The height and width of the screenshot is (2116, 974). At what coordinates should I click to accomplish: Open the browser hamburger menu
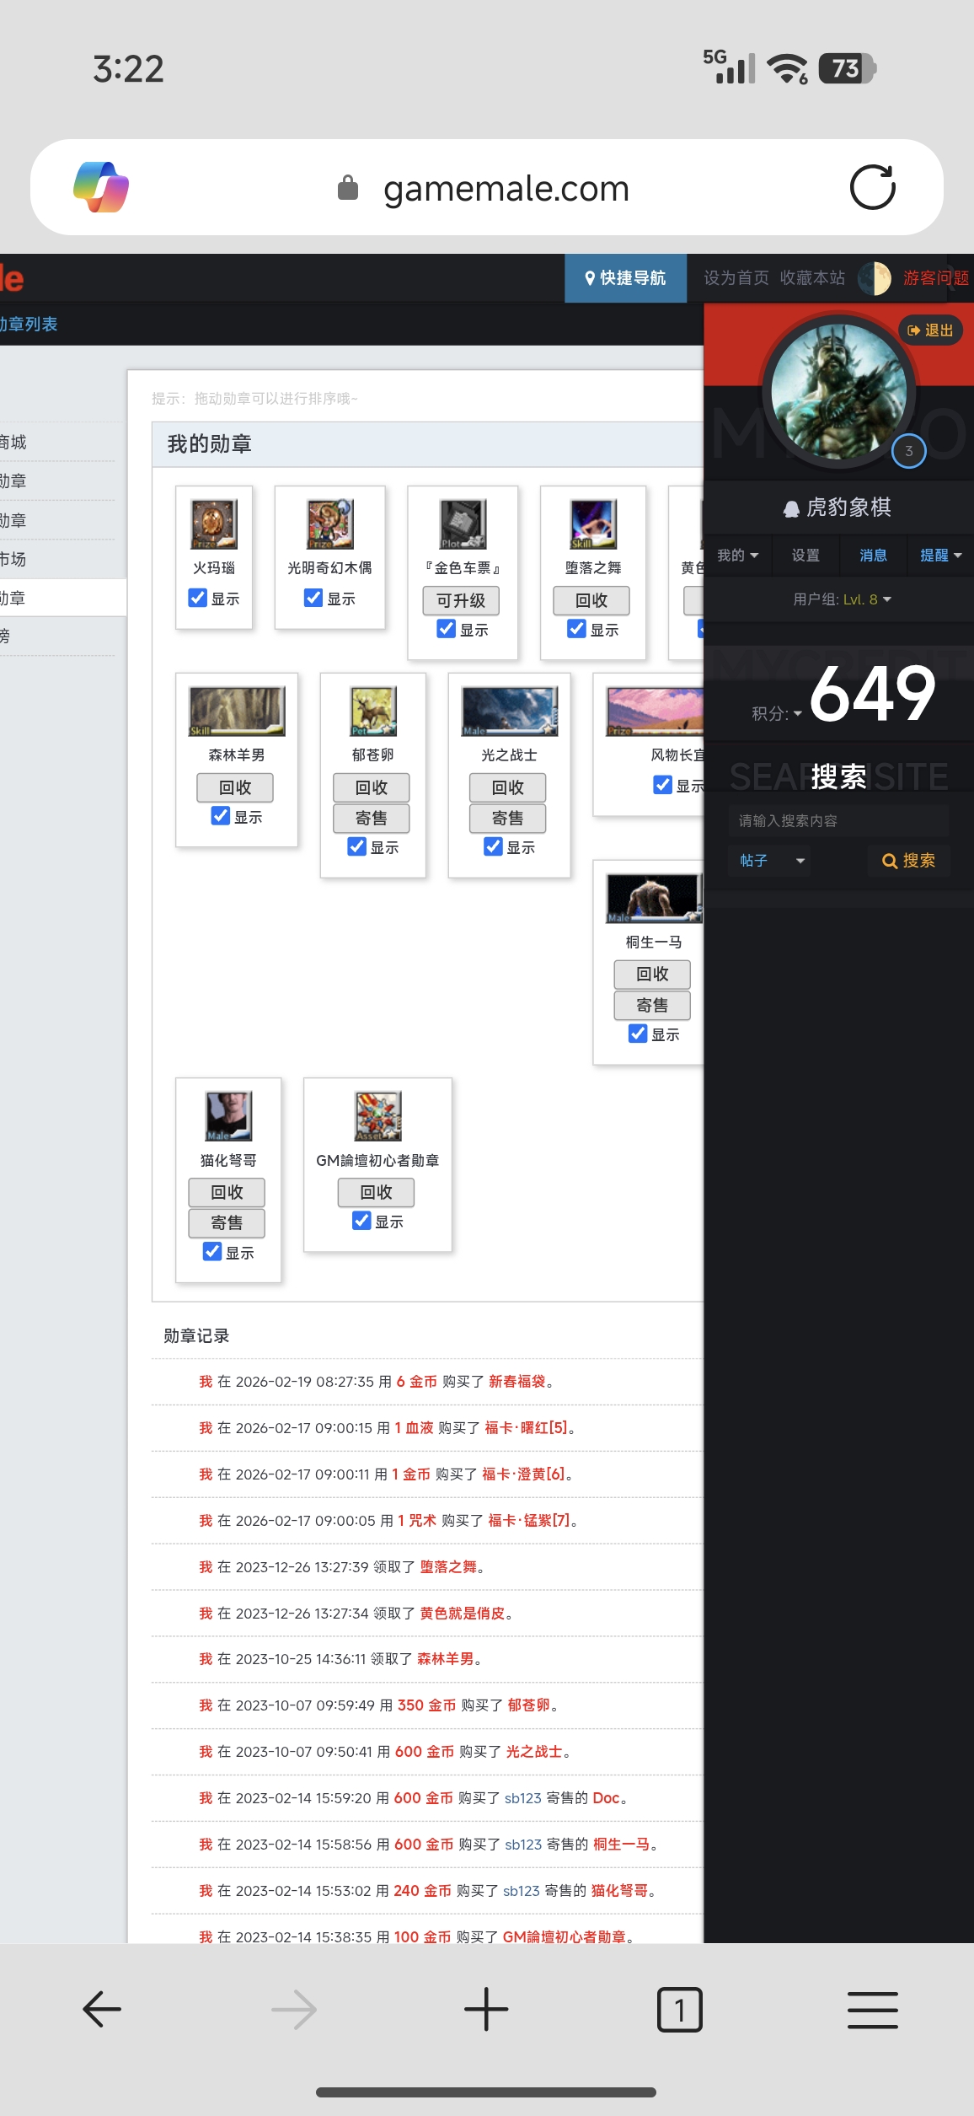(x=872, y=2009)
